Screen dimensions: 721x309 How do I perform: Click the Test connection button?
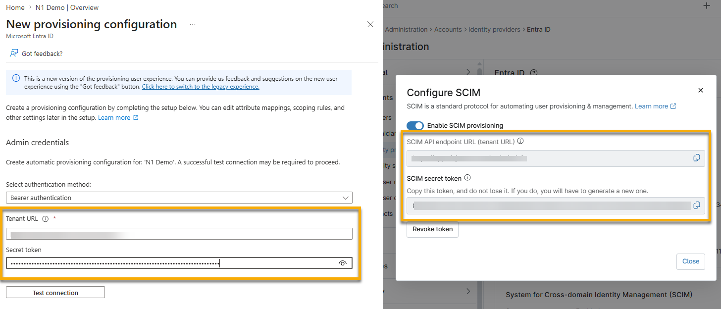55,293
